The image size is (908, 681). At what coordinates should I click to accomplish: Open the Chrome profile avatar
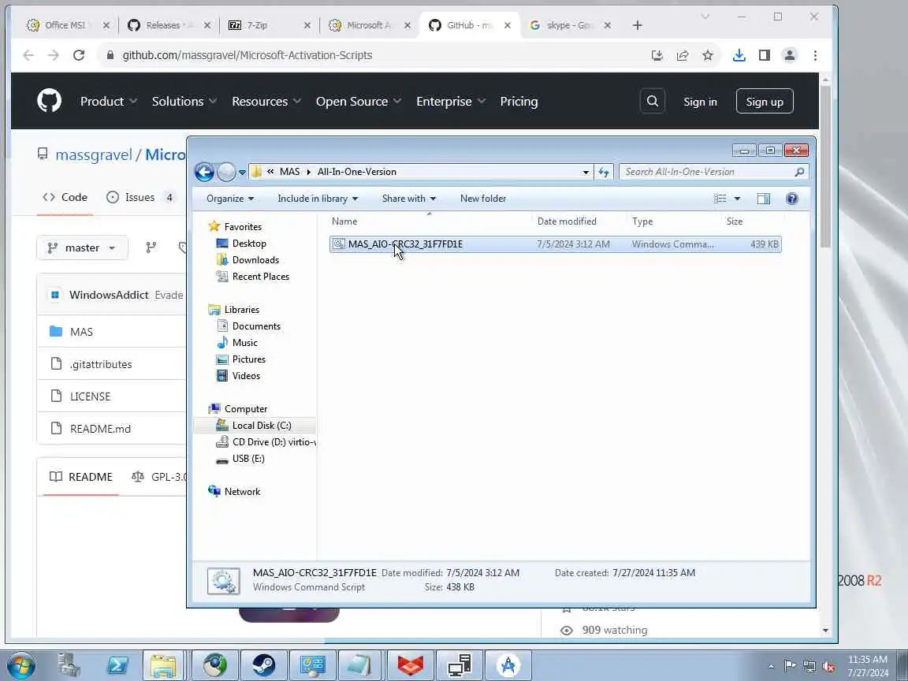(789, 55)
